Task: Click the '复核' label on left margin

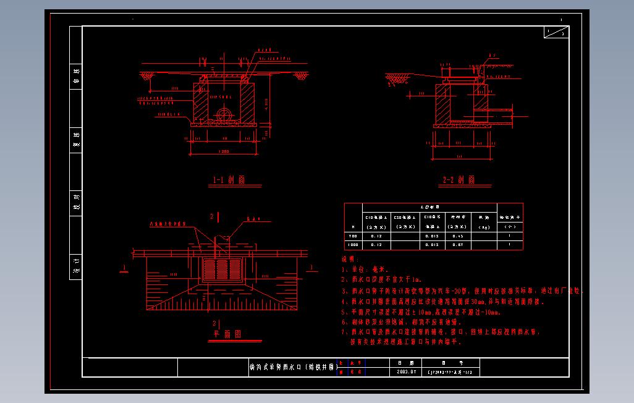Action: (x=76, y=139)
